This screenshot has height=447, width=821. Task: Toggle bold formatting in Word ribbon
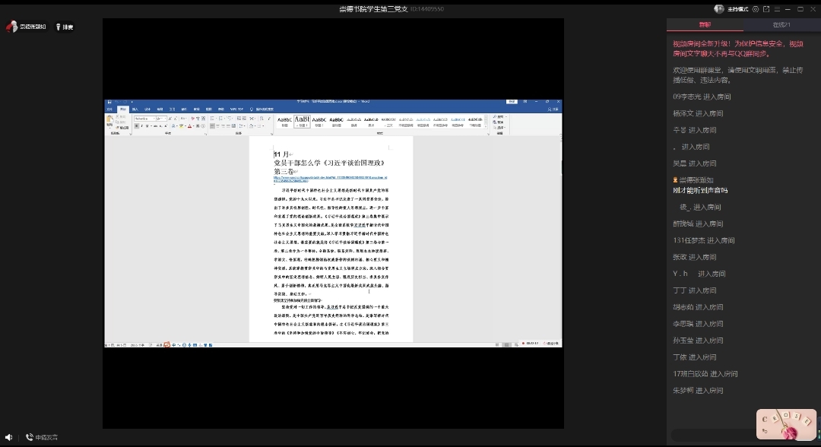135,126
